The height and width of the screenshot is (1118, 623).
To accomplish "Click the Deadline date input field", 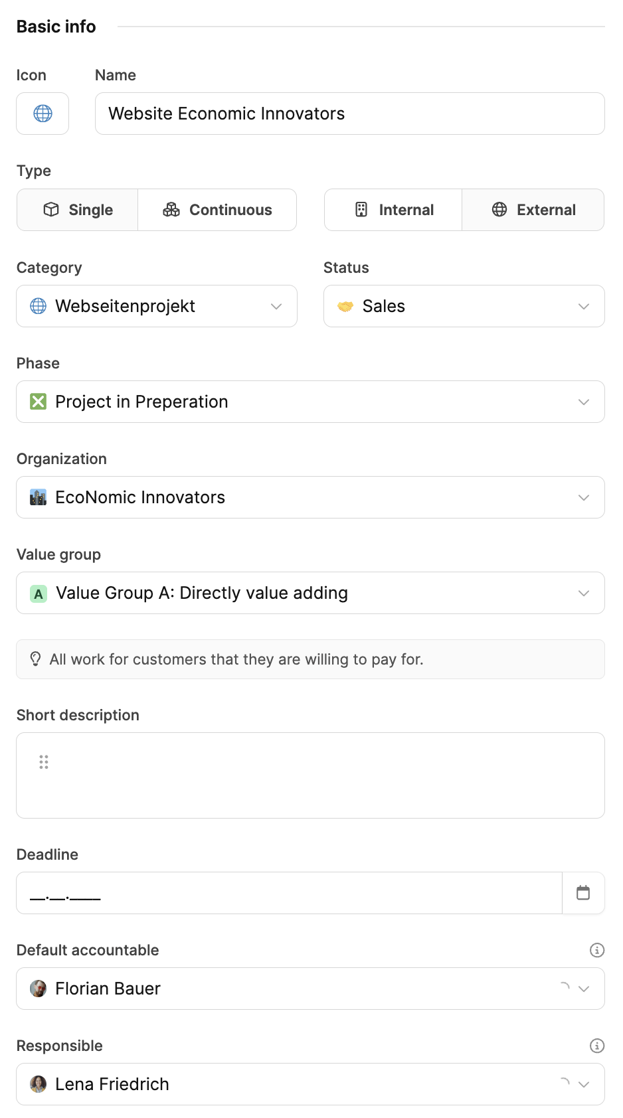I will click(x=289, y=893).
